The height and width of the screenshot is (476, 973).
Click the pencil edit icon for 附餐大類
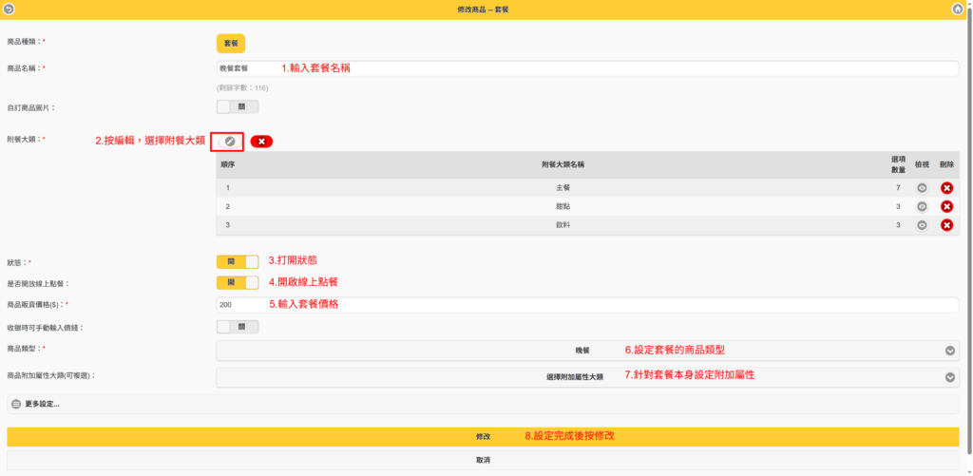229,142
